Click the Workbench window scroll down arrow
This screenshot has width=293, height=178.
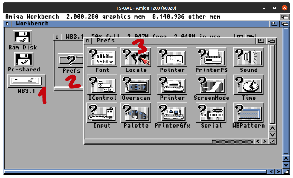[286, 165]
